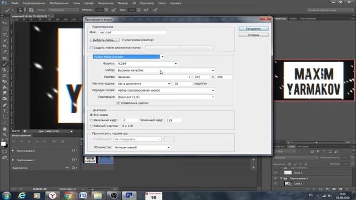Click the filter by type layers icon (T)
The image size is (356, 200).
[324, 152]
